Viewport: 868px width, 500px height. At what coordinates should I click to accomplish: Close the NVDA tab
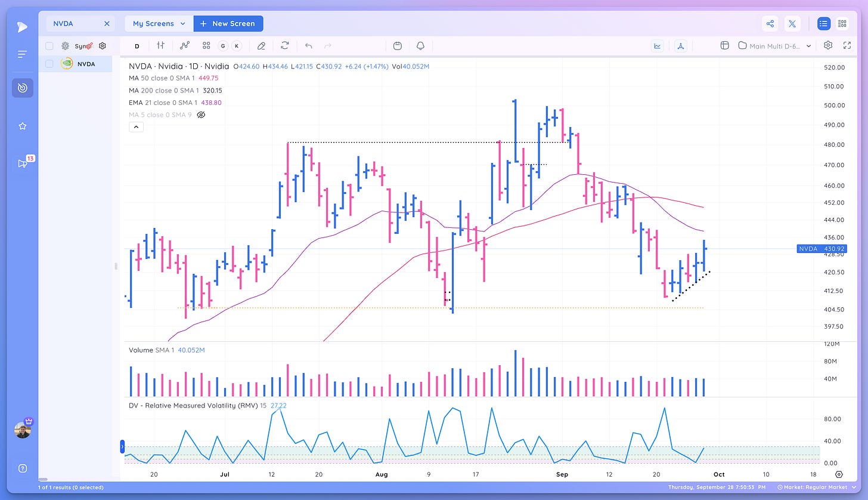pyautogui.click(x=107, y=24)
